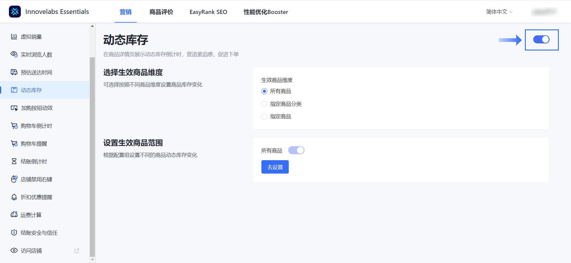Select the 结账倒计时 hourglass icon
Screen dimensions: 571x263
14,161
